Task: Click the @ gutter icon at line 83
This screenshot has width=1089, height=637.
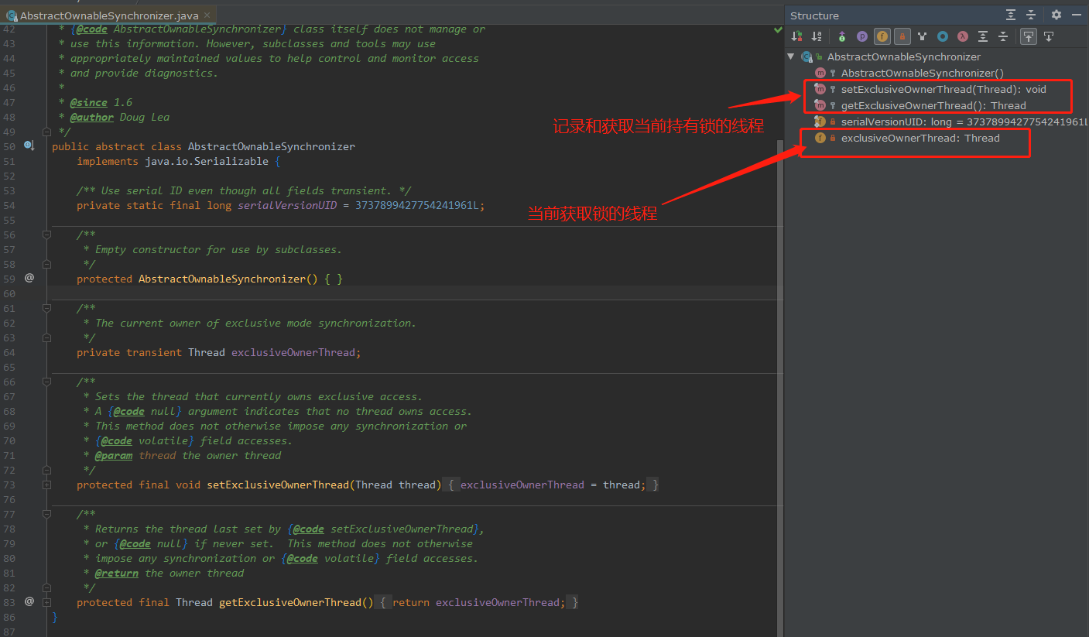Action: [29, 601]
